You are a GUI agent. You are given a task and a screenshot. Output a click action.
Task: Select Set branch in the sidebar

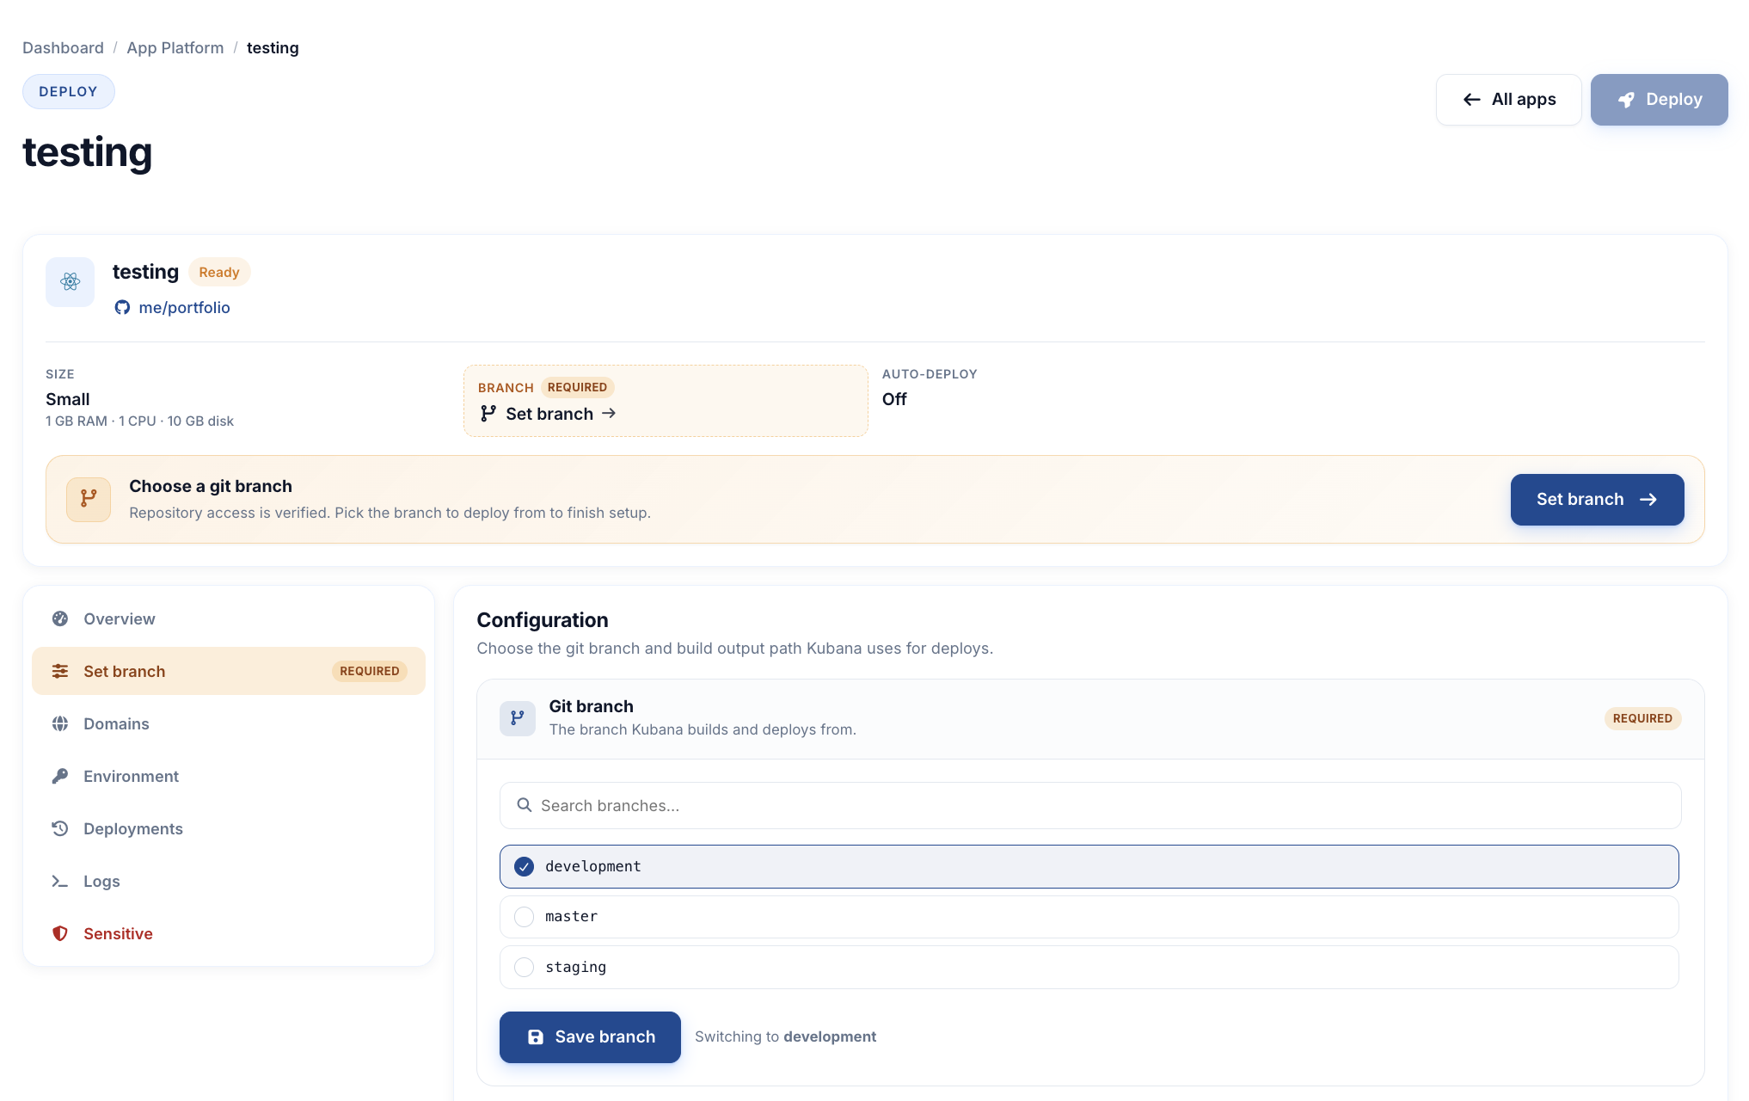(x=229, y=671)
